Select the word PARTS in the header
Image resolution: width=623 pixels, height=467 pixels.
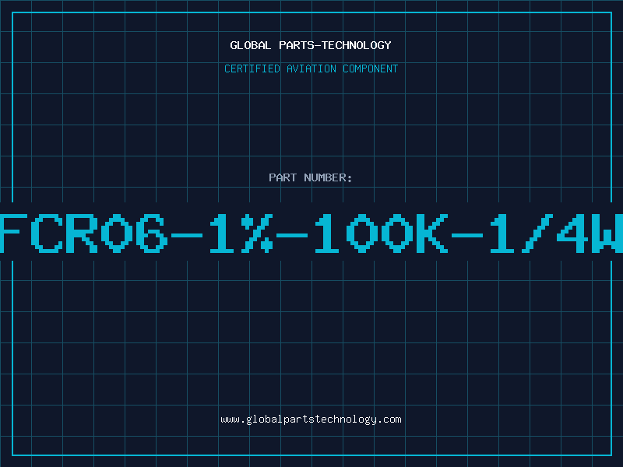click(296, 45)
